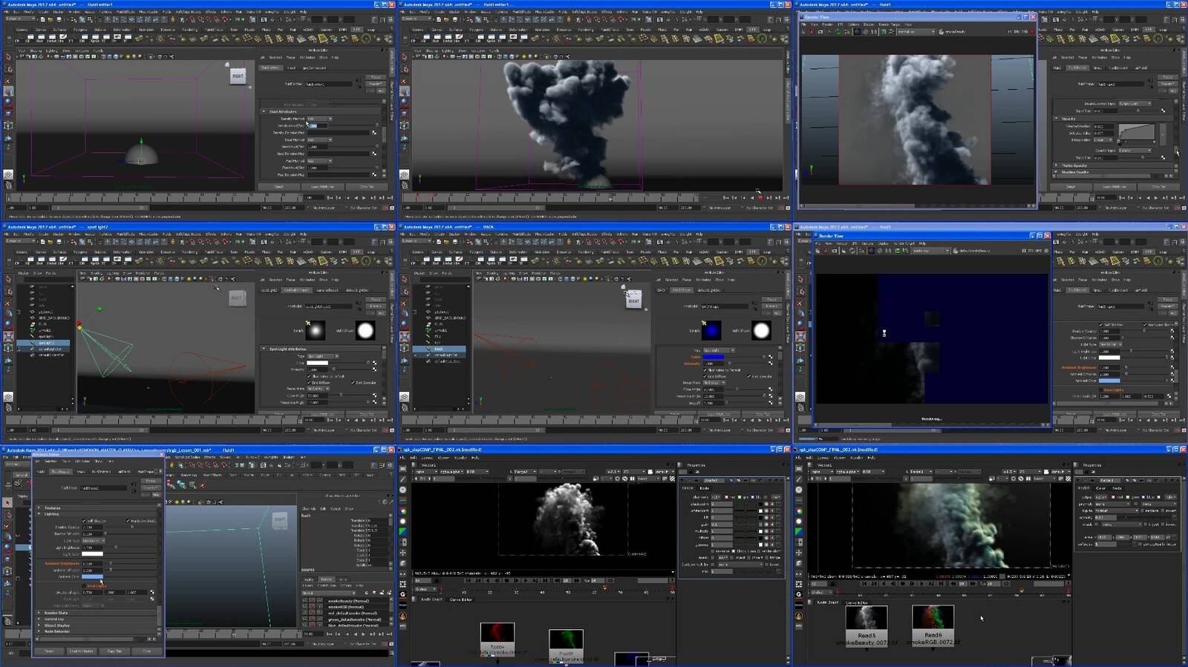Click white Color swatch in Spot Light Attributes
The image size is (1188, 667).
[317, 363]
